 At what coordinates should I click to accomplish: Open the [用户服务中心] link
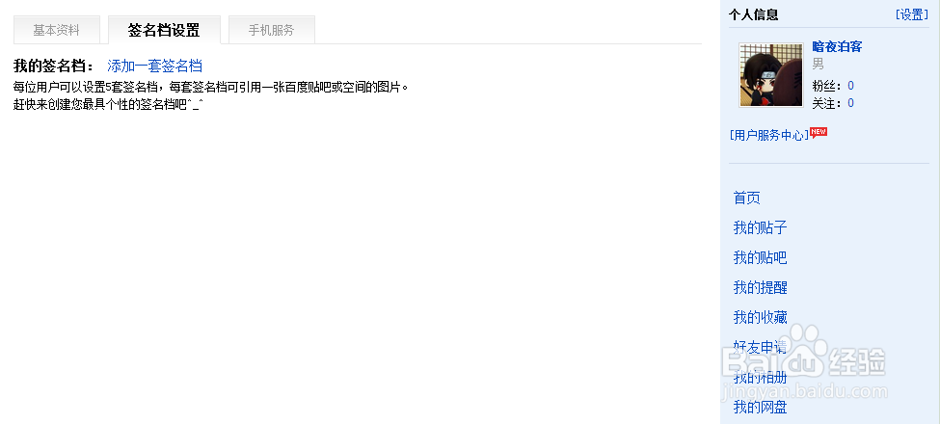pyautogui.click(x=769, y=135)
